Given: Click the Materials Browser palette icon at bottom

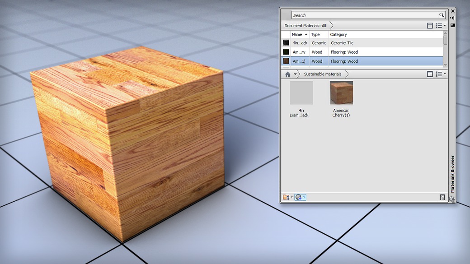Looking at the screenshot, I should click(x=452, y=199).
